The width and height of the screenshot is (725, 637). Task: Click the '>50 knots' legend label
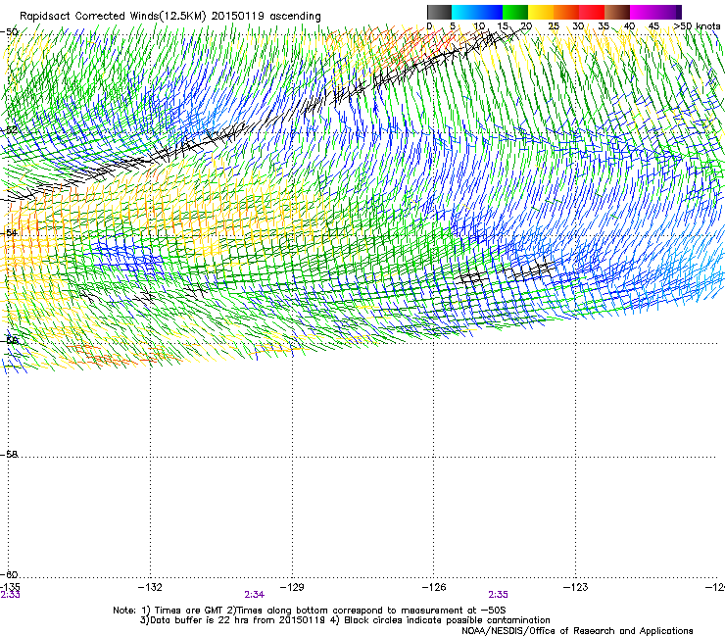[x=697, y=26]
